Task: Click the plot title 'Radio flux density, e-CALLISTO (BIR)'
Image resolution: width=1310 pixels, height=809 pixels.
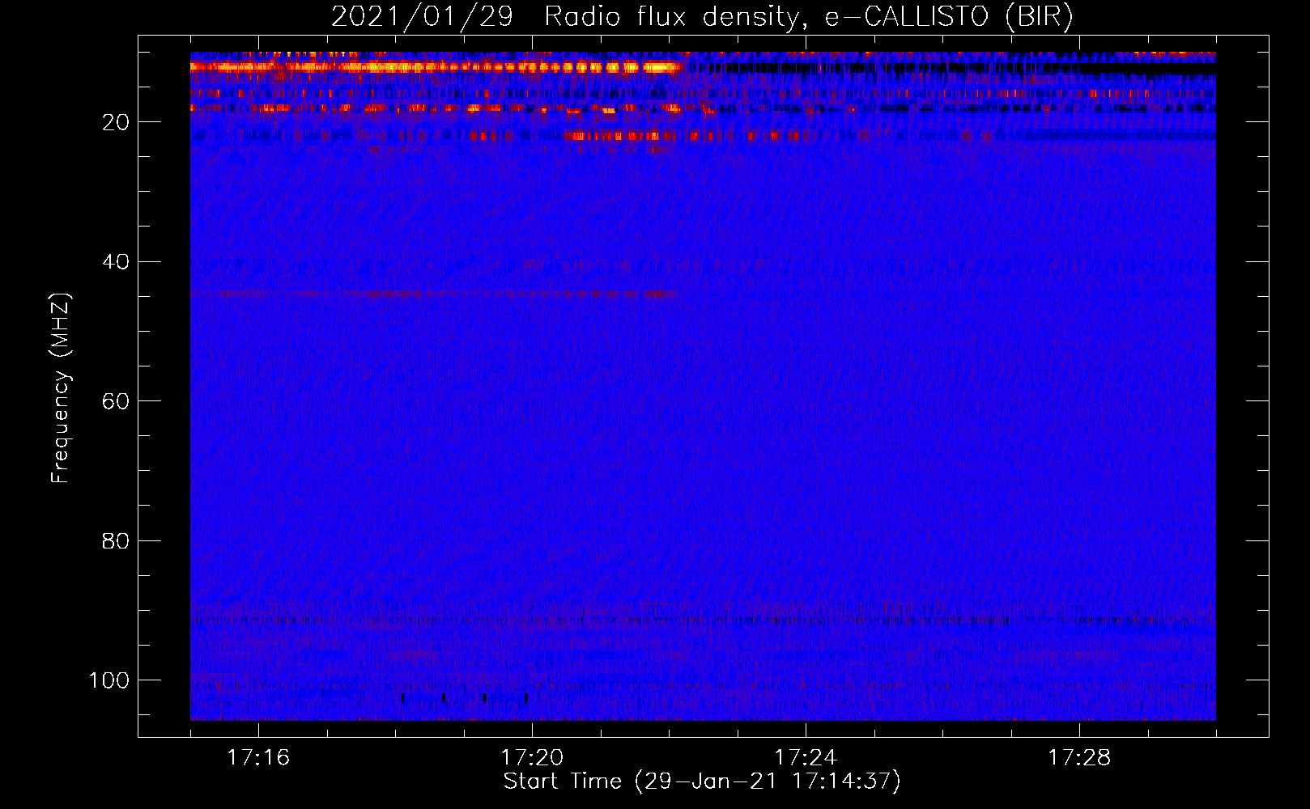Action: tap(808, 17)
